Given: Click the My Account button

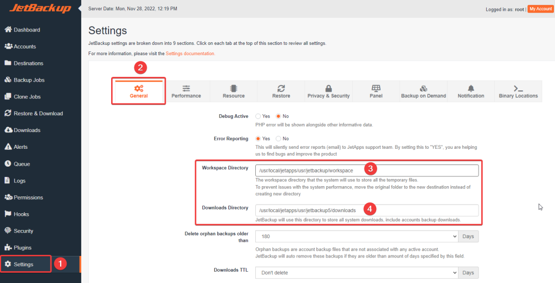Looking at the screenshot, I should tap(540, 9).
